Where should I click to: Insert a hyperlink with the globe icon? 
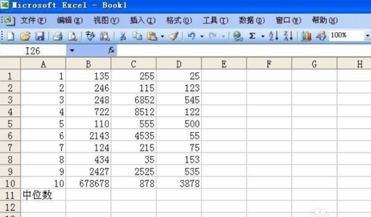[x=238, y=36]
